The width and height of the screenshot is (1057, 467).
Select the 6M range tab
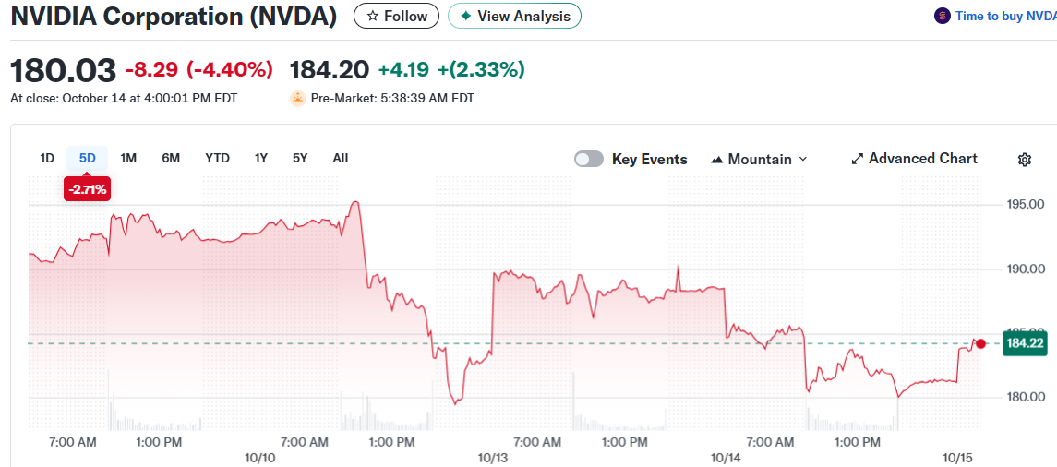171,158
